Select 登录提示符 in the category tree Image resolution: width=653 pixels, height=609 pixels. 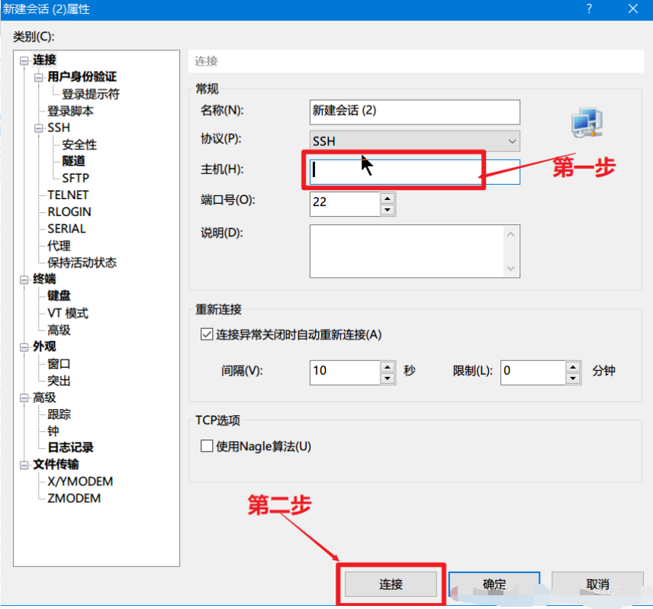tap(91, 94)
